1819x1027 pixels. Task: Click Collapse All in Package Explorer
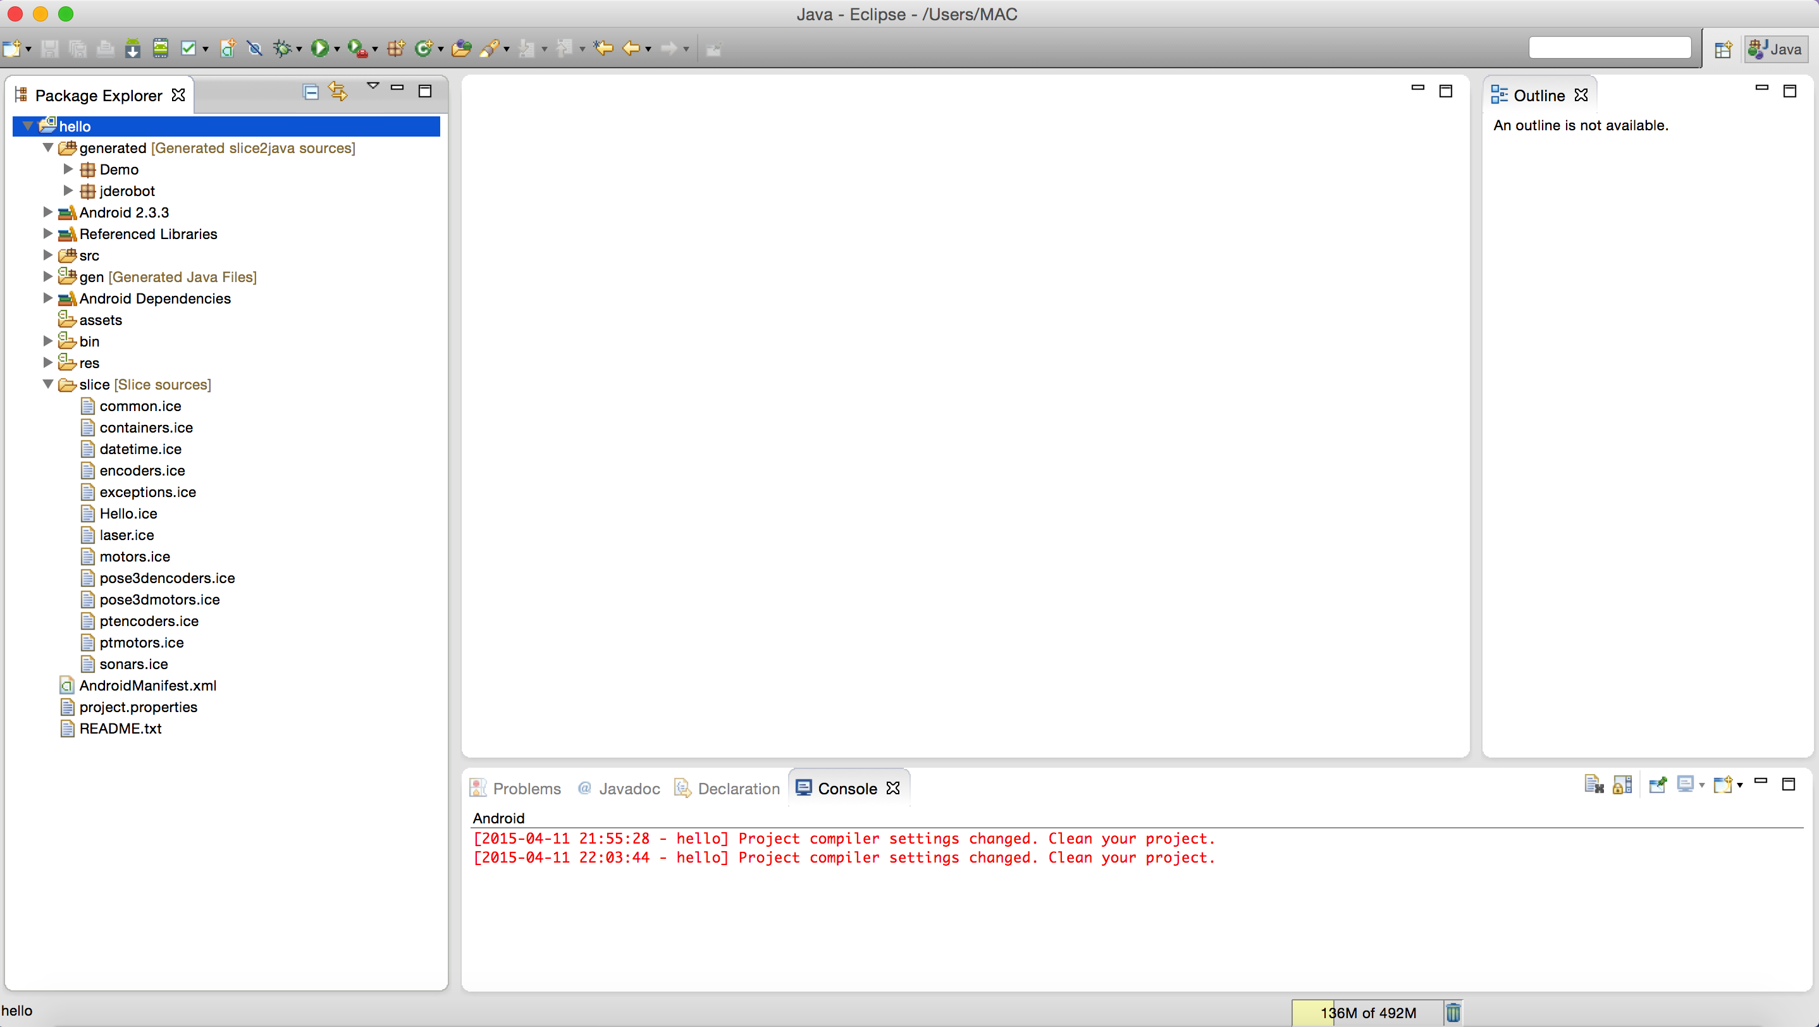point(311,92)
